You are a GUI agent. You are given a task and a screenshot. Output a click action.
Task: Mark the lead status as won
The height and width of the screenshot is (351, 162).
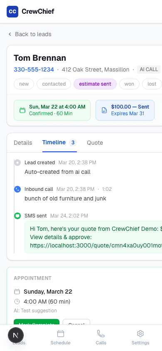tap(129, 84)
